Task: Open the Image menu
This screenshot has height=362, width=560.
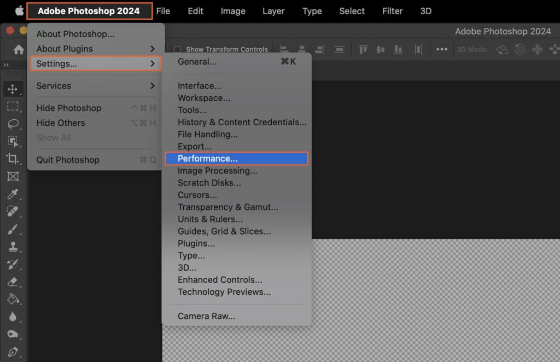Action: click(x=233, y=11)
